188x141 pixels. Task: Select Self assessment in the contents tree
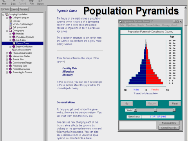click(x=20, y=27)
